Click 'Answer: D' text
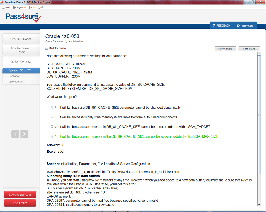The height and width of the screenshot is (212, 266). 55,145
